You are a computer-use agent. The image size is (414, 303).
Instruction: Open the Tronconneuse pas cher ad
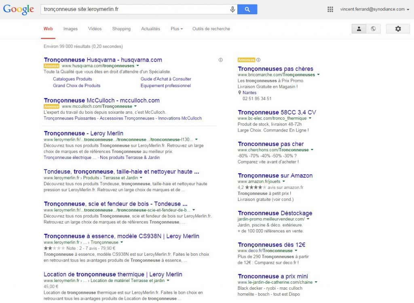pyautogui.click(x=270, y=144)
